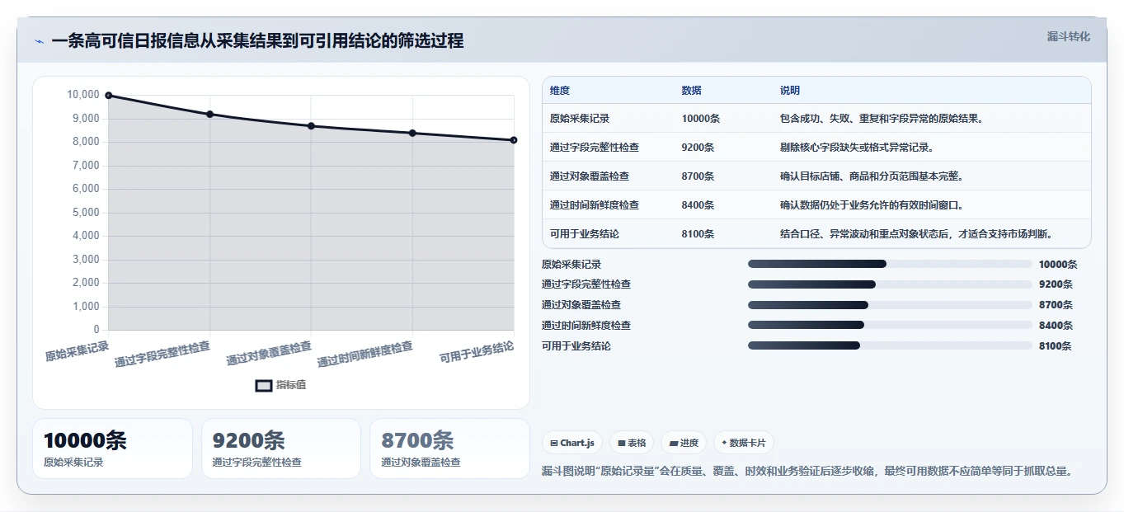1124x512 pixels.
Task: Click the page title 一条高可信日报信息
Action: coord(257,40)
